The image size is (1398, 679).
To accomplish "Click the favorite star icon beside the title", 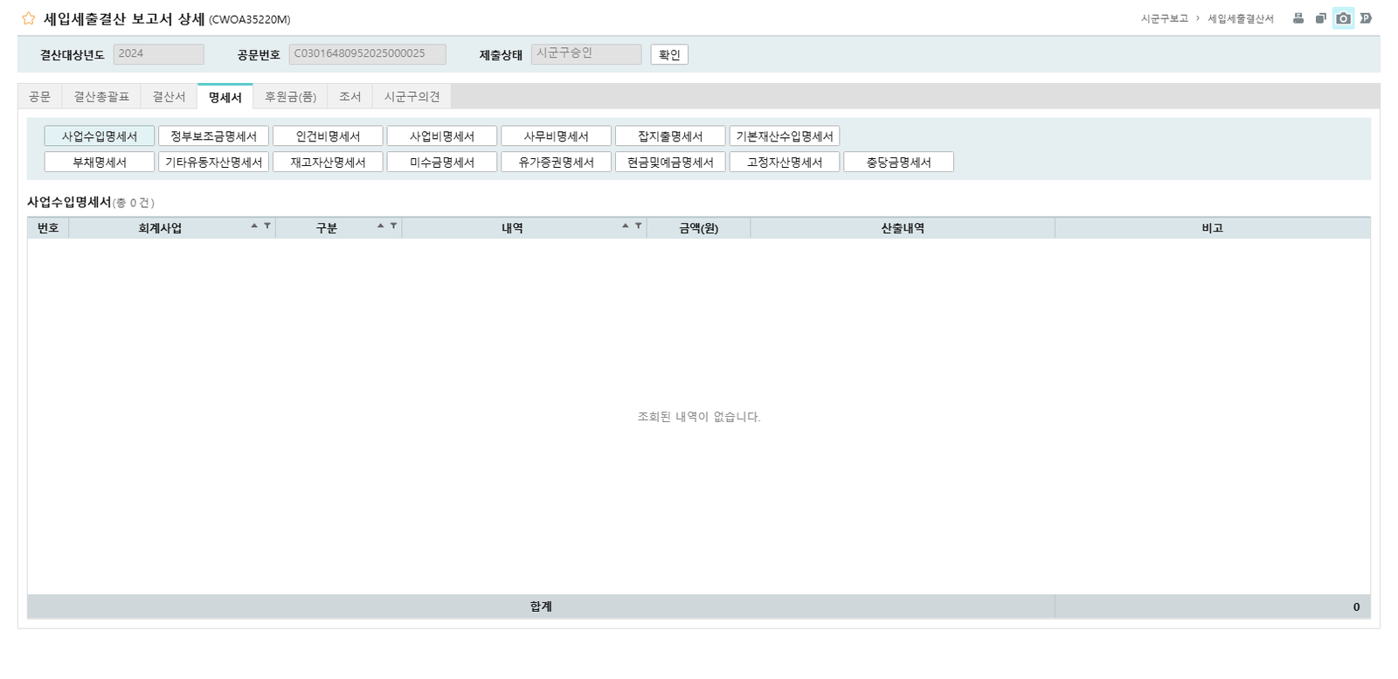I will [29, 18].
